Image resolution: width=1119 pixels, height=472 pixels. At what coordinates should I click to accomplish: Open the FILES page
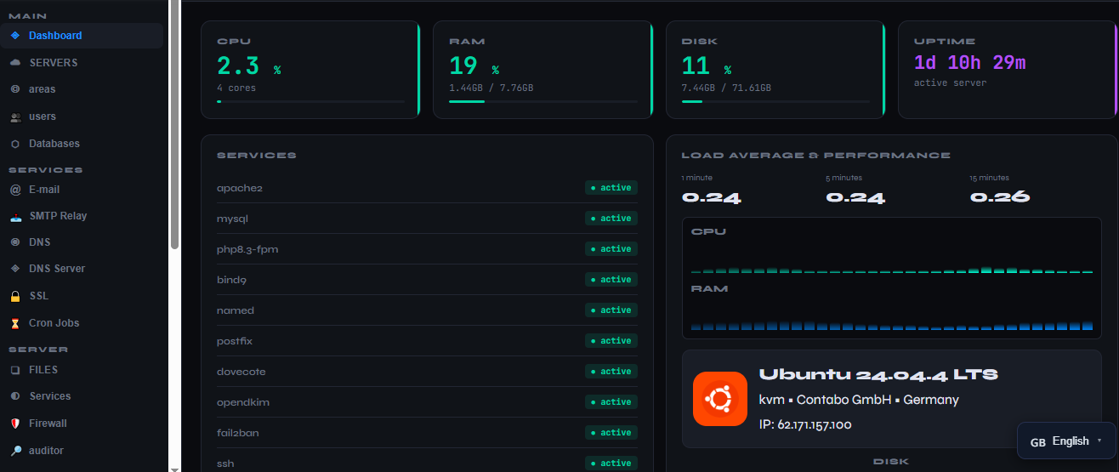pos(82,370)
